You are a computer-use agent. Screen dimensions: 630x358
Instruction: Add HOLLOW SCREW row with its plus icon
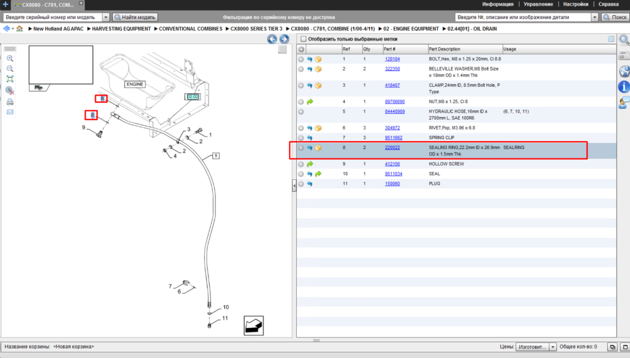click(301, 164)
